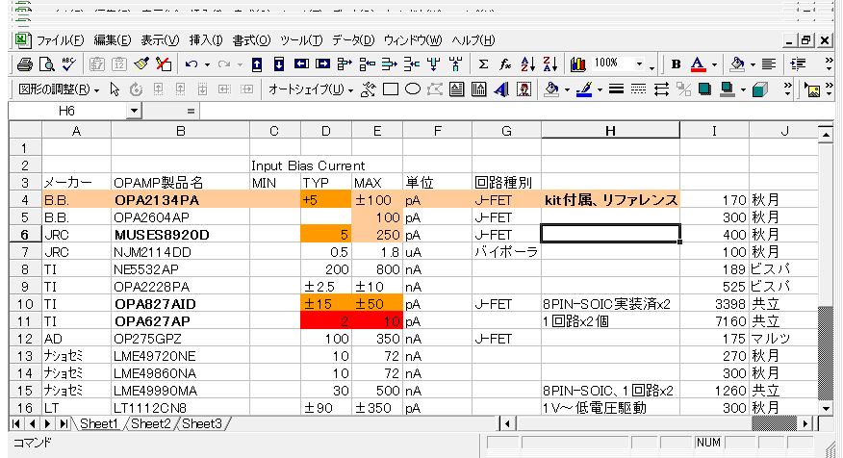Open the ツール(T) menu
Viewport: 843px width, 458px height.
point(301,40)
